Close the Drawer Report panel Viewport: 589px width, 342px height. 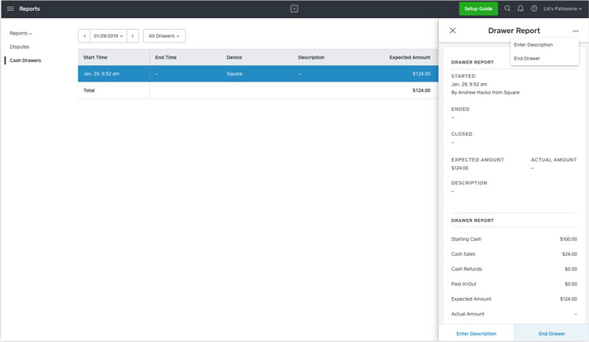pyautogui.click(x=452, y=31)
